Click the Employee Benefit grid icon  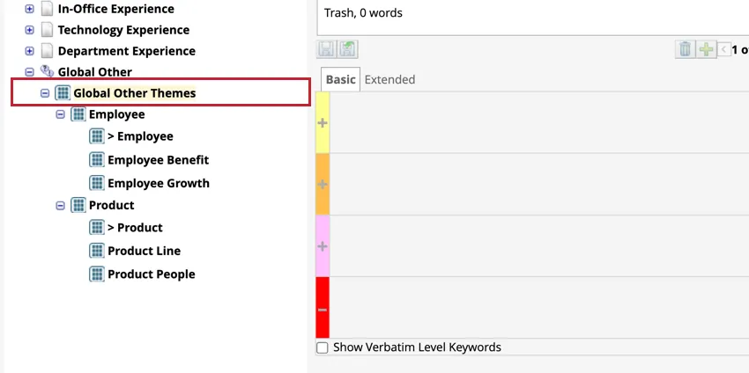(x=97, y=160)
